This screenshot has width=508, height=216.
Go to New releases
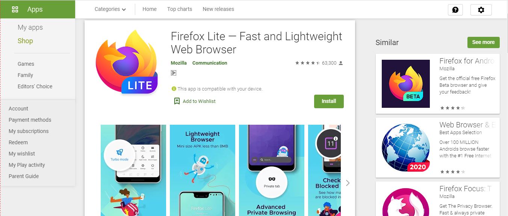tap(218, 9)
